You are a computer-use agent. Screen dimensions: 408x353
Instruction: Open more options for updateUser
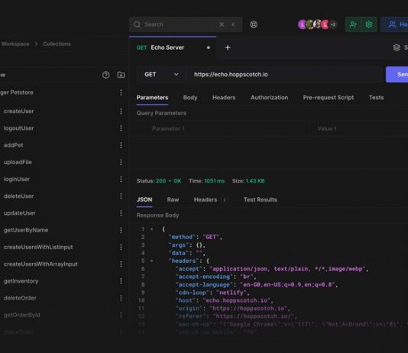pyautogui.click(x=121, y=213)
